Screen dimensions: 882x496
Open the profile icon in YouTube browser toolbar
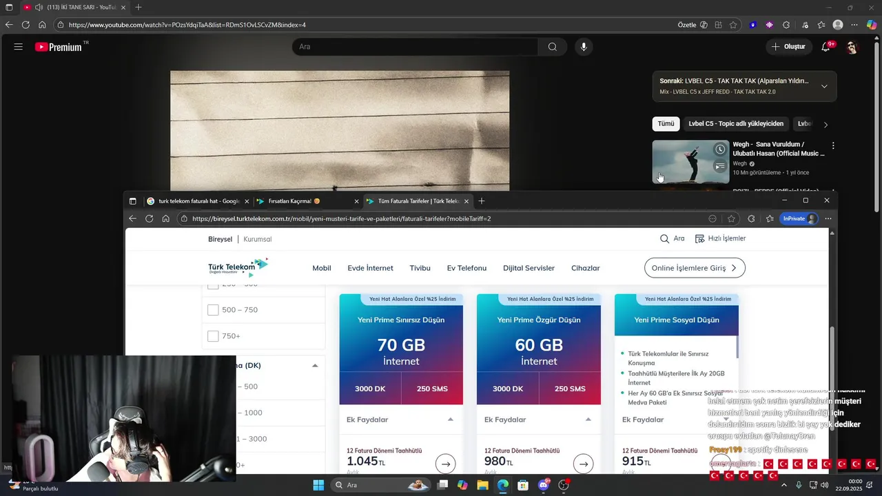(838, 25)
